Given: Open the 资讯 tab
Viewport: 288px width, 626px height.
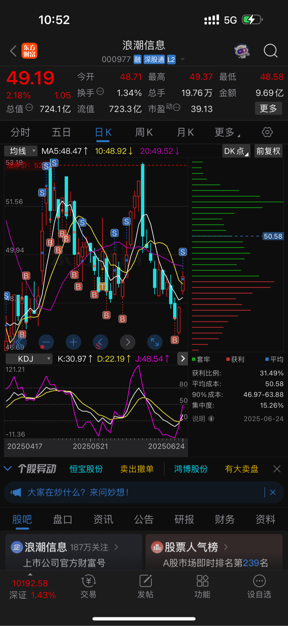Looking at the screenshot, I should click(103, 520).
